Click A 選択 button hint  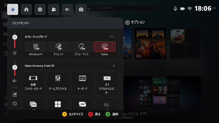pos(112,114)
